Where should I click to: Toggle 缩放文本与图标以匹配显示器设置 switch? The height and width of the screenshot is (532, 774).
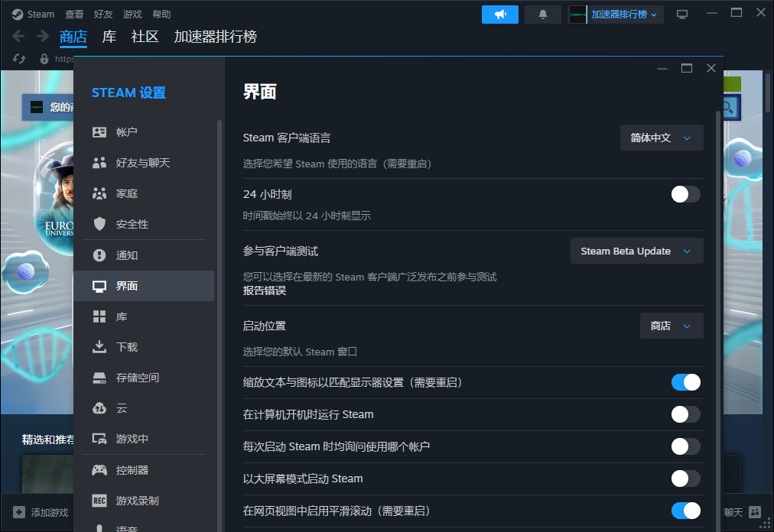685,382
